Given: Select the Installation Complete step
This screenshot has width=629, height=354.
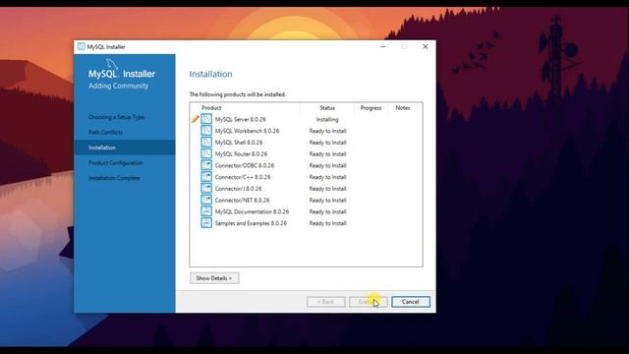Looking at the screenshot, I should click(x=114, y=178).
